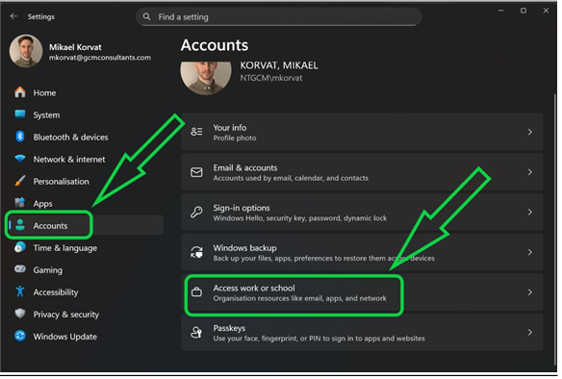Click the Bluetooth icon in sidebar
Image resolution: width=562 pixels, height=379 pixels.
20,137
